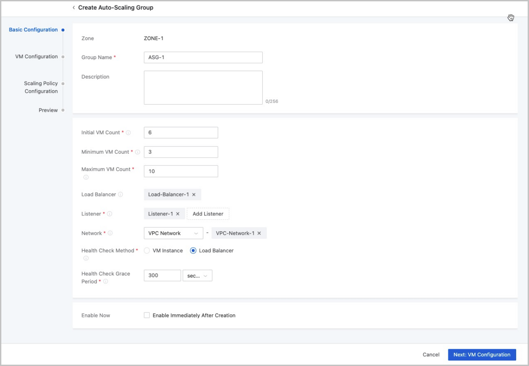This screenshot has width=529, height=366.
Task: Go to Scaling Policy Configuration step
Action: click(x=41, y=87)
